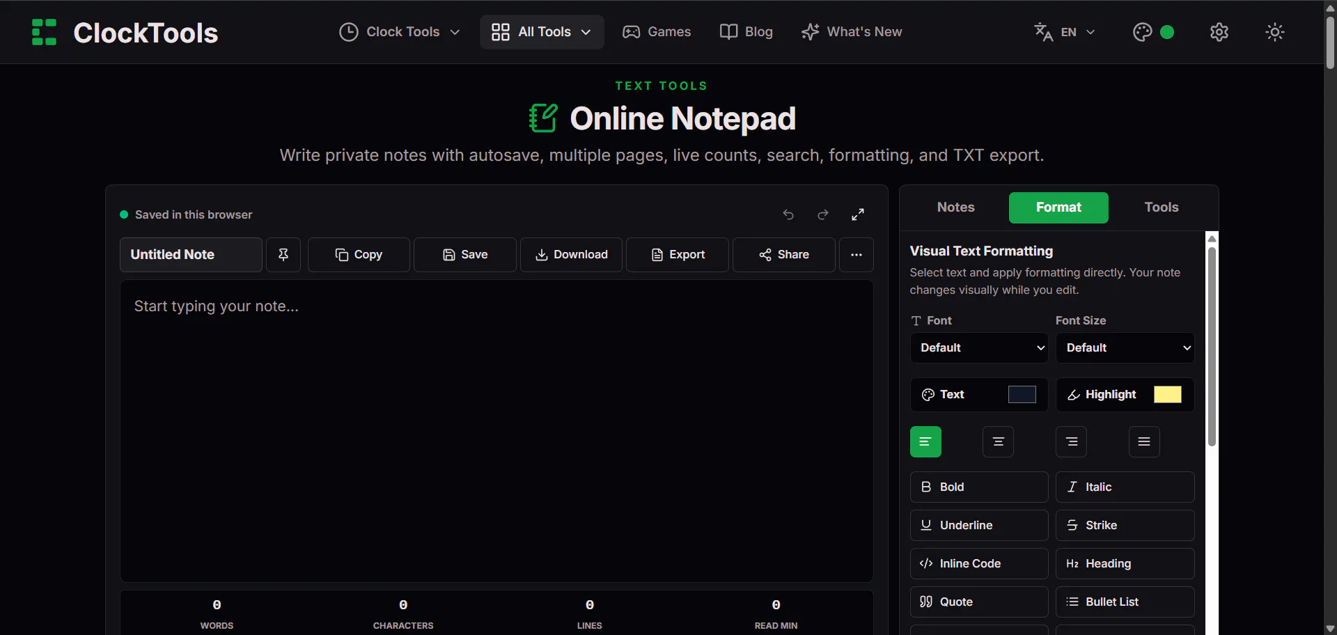
Task: Open the Font dropdown
Action: pyautogui.click(x=979, y=347)
